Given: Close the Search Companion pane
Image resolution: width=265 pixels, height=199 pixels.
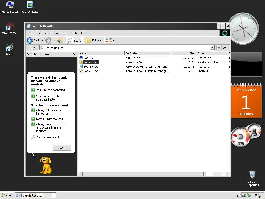Looking at the screenshot, I should click(x=74, y=54).
